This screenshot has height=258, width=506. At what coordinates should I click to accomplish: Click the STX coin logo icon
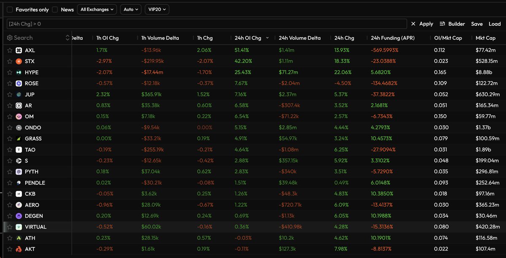point(19,62)
